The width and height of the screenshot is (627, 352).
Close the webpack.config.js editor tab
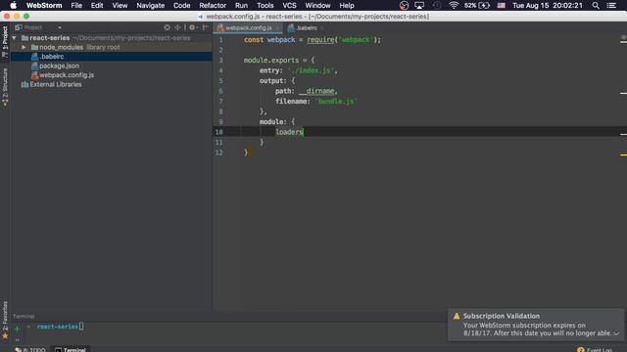pyautogui.click(x=277, y=28)
